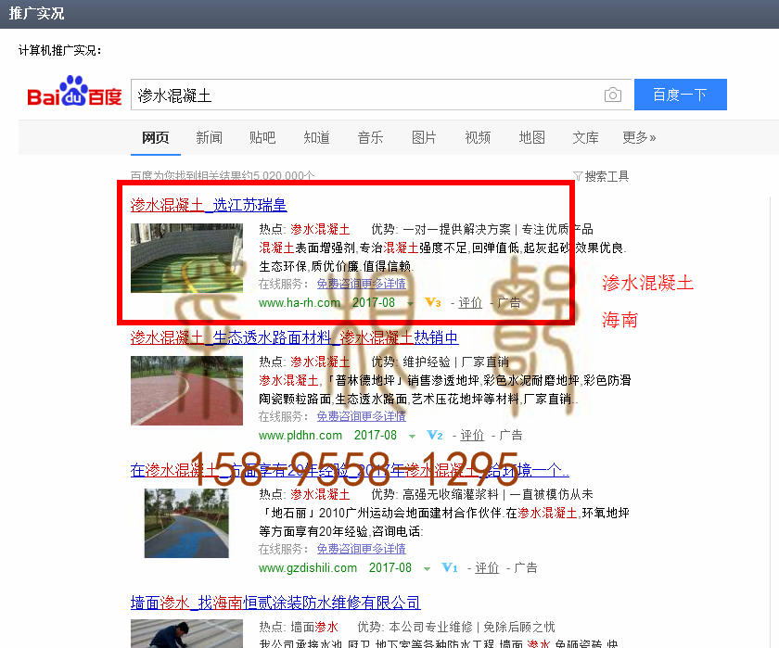The height and width of the screenshot is (648, 779).
Task: Click 评价 for pldhn.com result
Action: pyautogui.click(x=472, y=435)
